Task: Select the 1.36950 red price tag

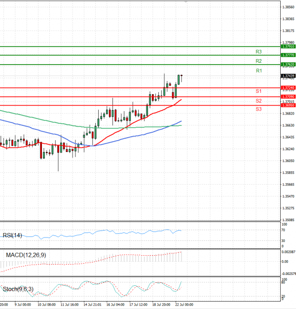Action: coord(288,105)
